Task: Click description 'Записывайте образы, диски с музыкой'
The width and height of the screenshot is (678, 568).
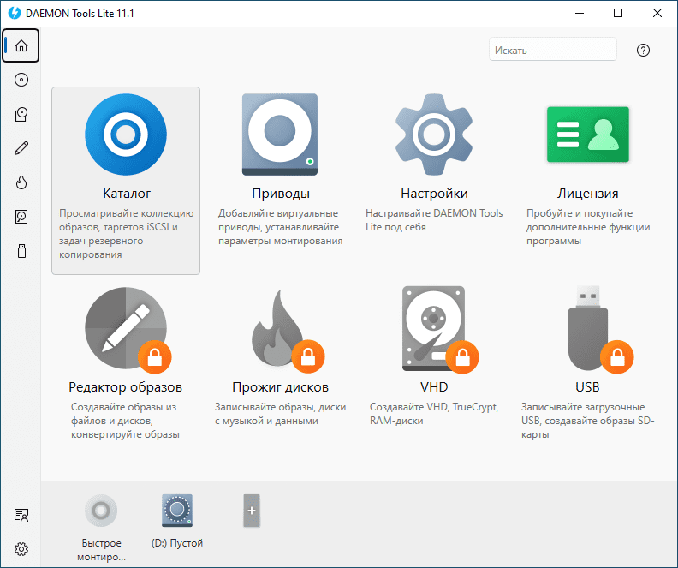Action: click(x=280, y=414)
